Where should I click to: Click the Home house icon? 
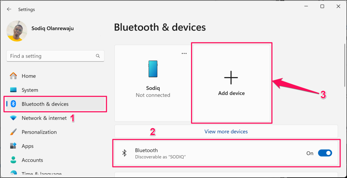14,76
